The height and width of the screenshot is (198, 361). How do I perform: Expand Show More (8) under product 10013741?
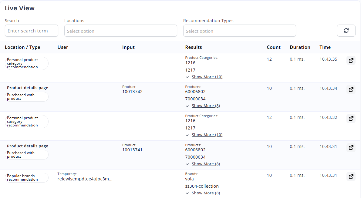206,164
